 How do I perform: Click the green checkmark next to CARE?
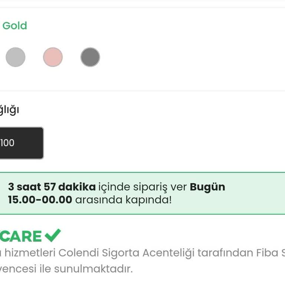click(x=53, y=235)
